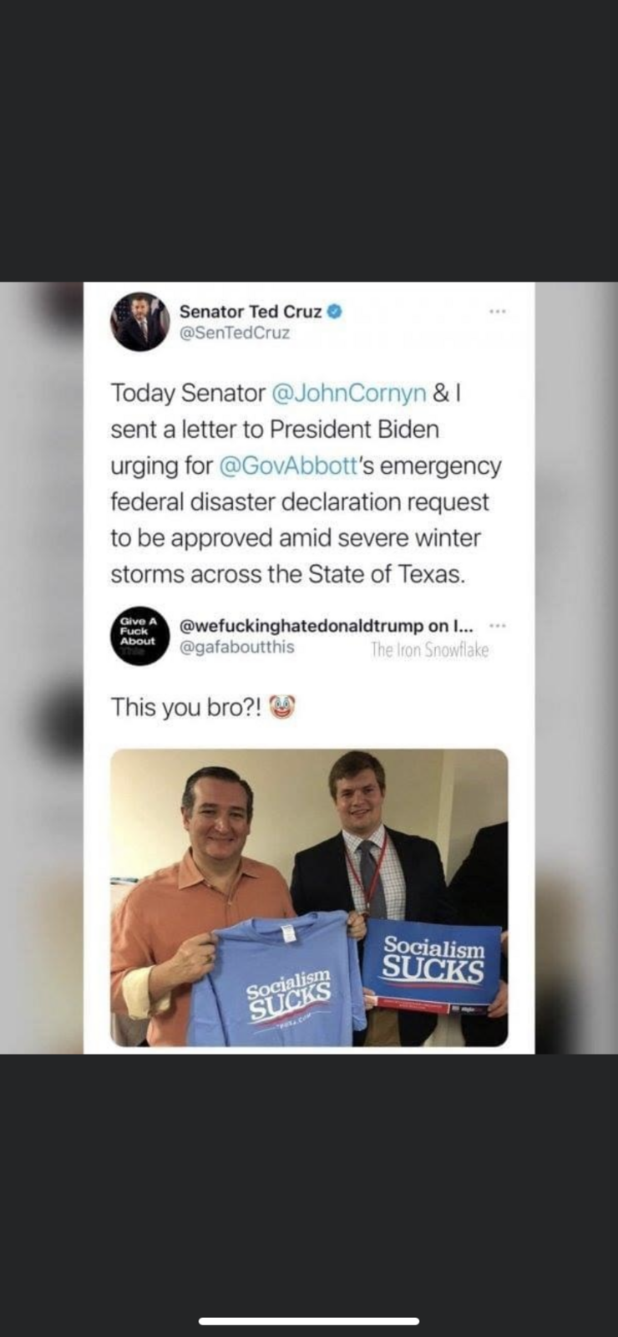Open the @gafaboutthis handle
The height and width of the screenshot is (1337, 618).
click(x=237, y=648)
